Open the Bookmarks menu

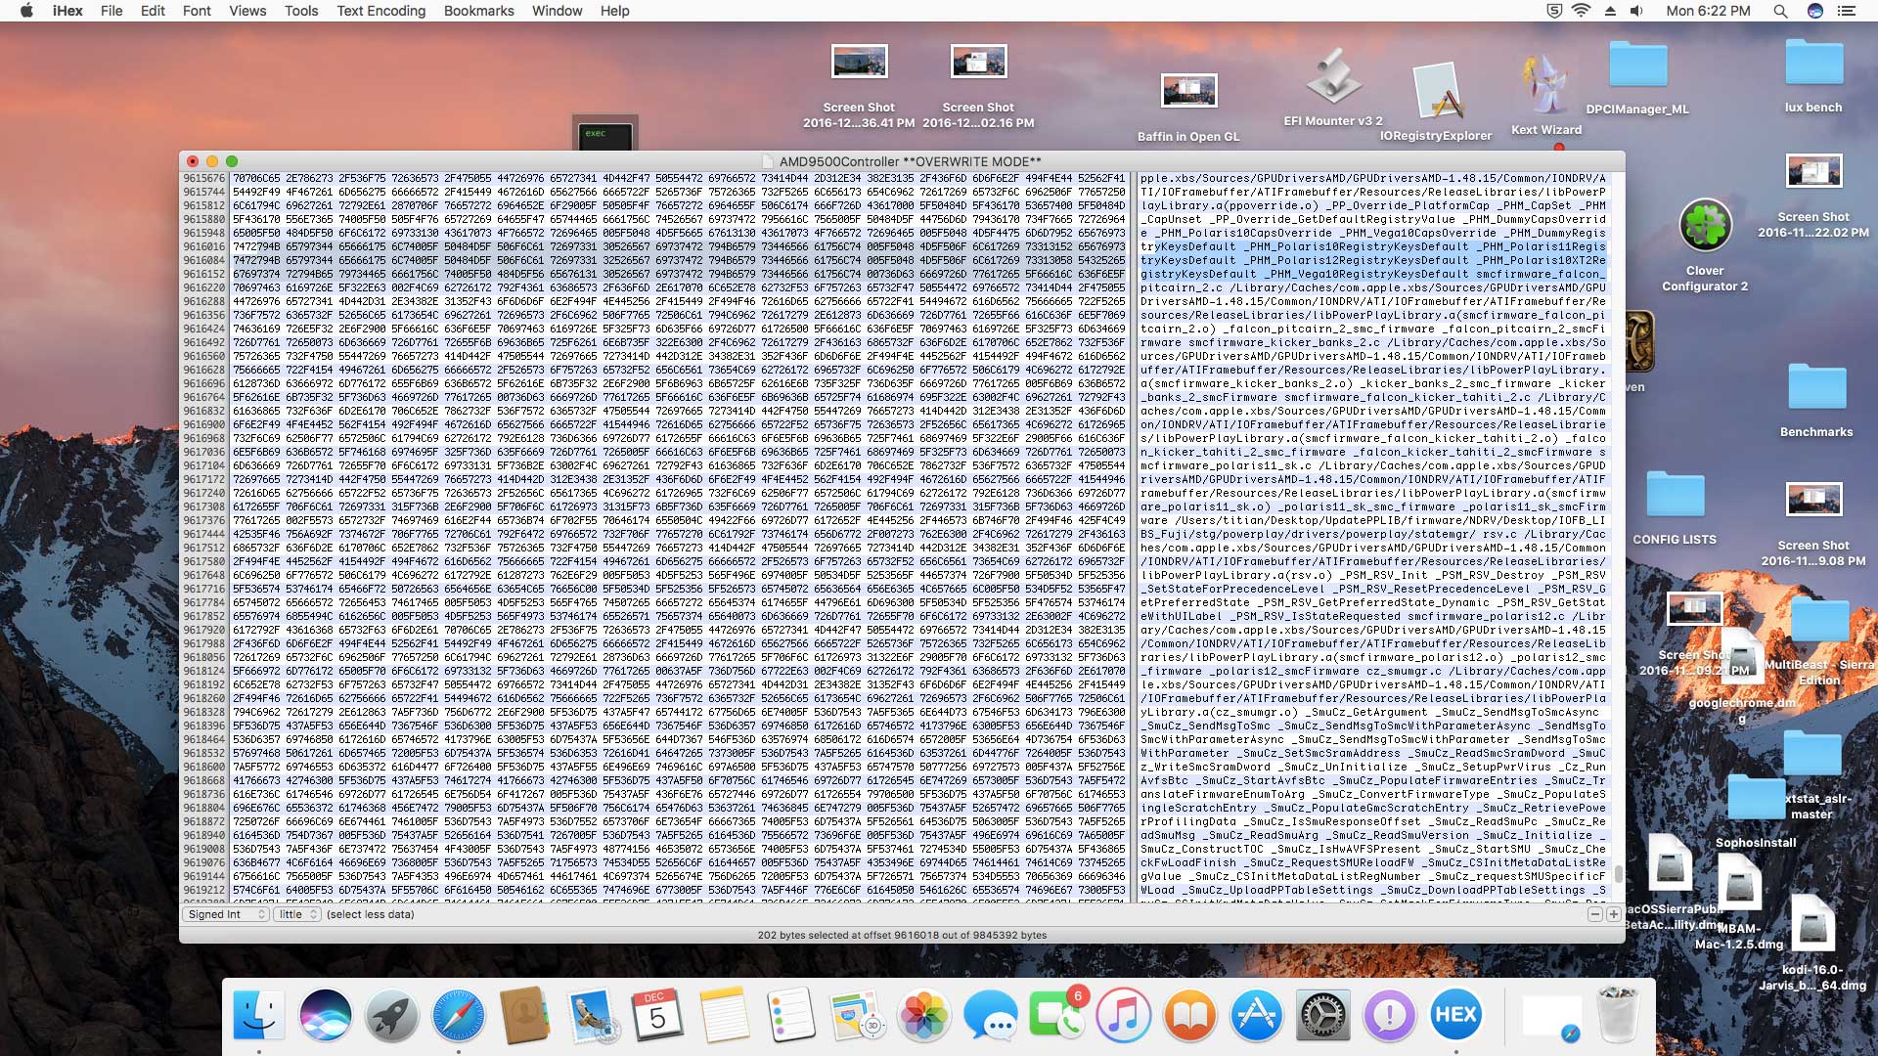(x=478, y=11)
